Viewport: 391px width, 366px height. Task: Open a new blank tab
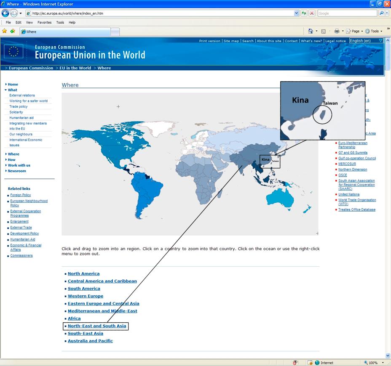tap(115, 32)
